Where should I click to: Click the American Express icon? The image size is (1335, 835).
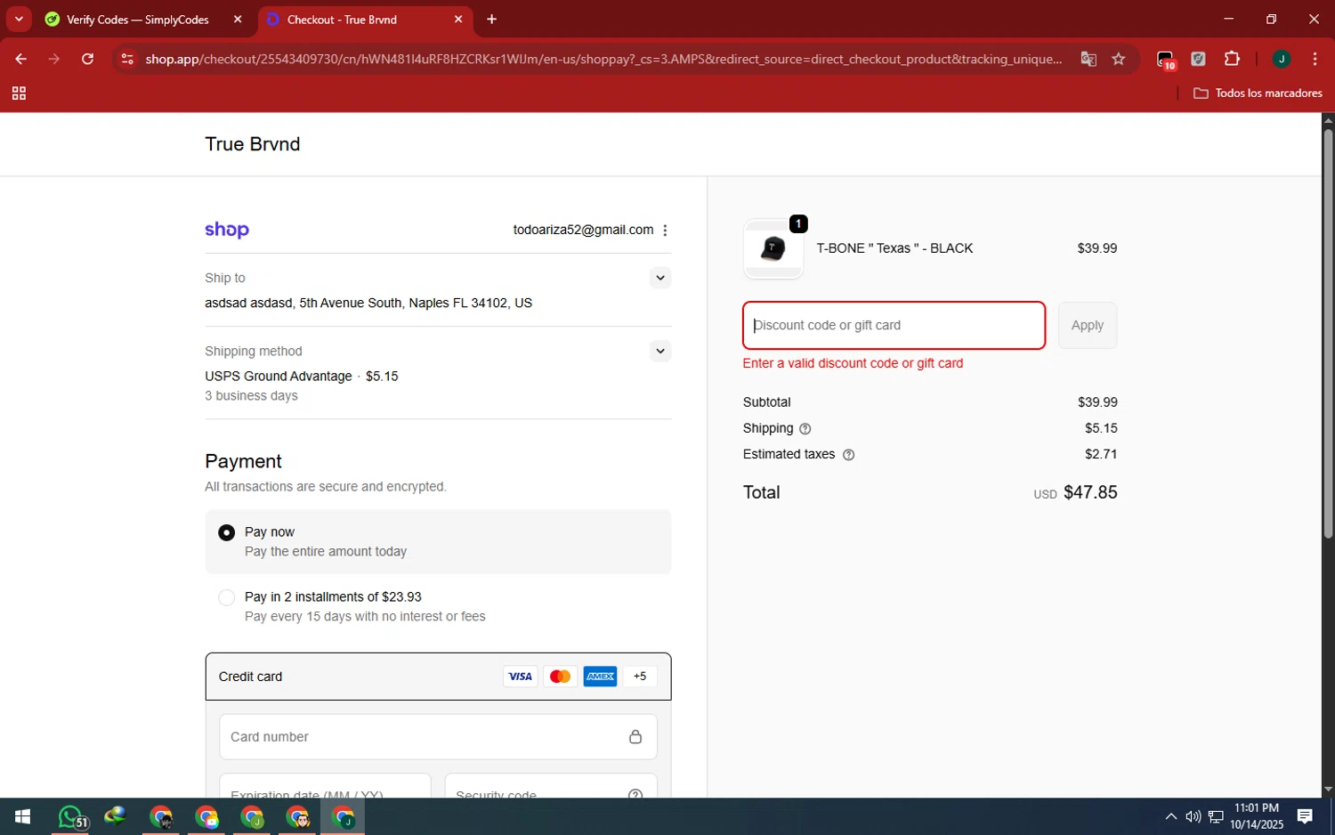coord(600,677)
